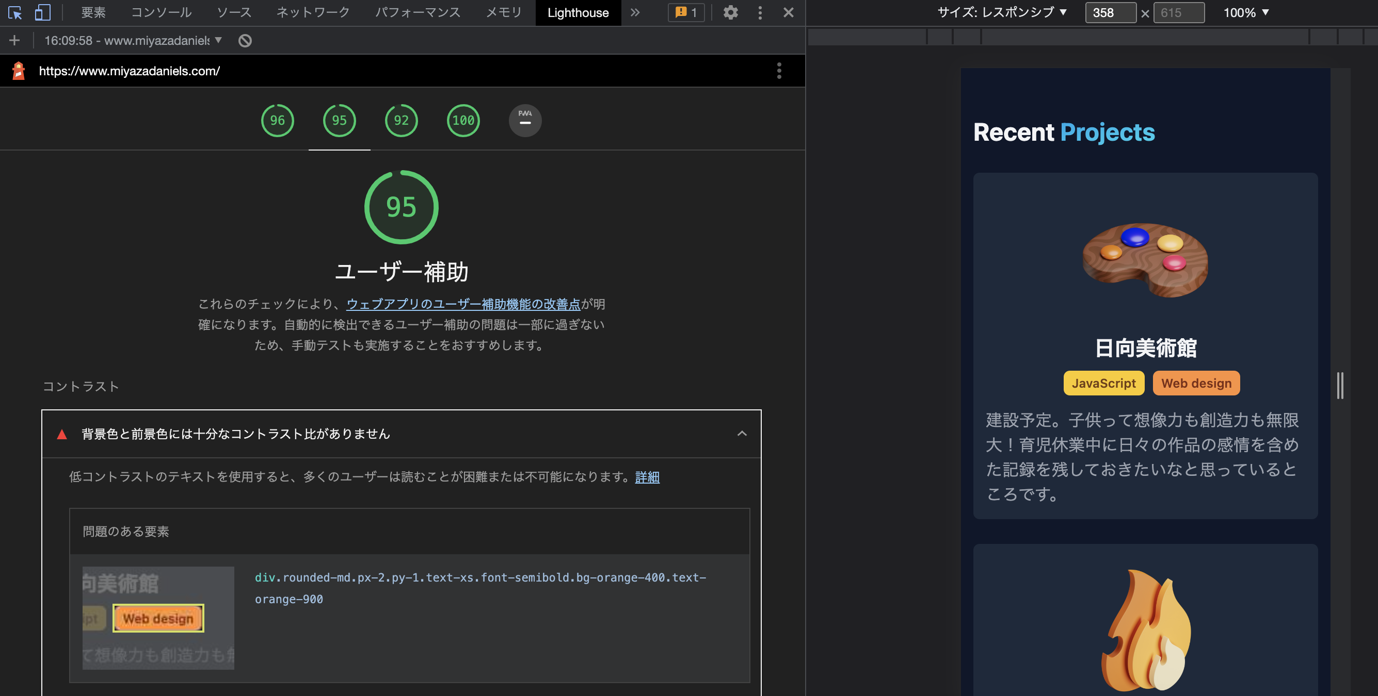Click the viewport height field 615
Screen dimensions: 1378x696
pyautogui.click(x=1179, y=12)
